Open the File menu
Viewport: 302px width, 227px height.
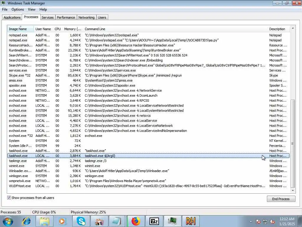(x=5, y=9)
